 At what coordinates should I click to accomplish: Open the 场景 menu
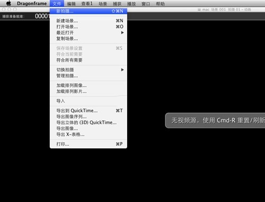pyautogui.click(x=103, y=4)
